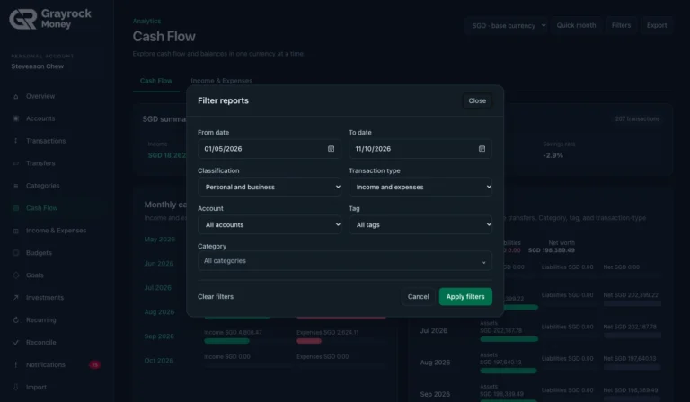Viewport: 690px width, 402px height.
Task: Select Jun 2026 in monthly cash flow
Action: pos(159,264)
